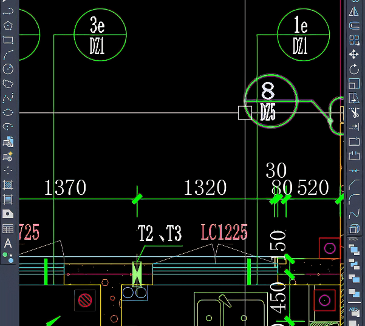Click the LC1225 window label
This screenshot has height=326, width=365.
coord(224,232)
